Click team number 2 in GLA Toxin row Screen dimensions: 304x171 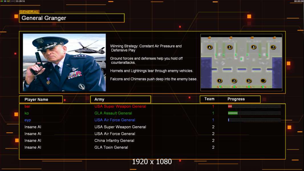213,147
